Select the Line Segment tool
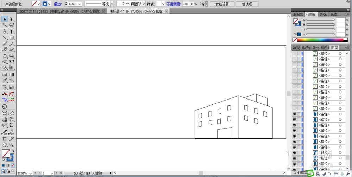The width and height of the screenshot is (352, 177). point(5,38)
